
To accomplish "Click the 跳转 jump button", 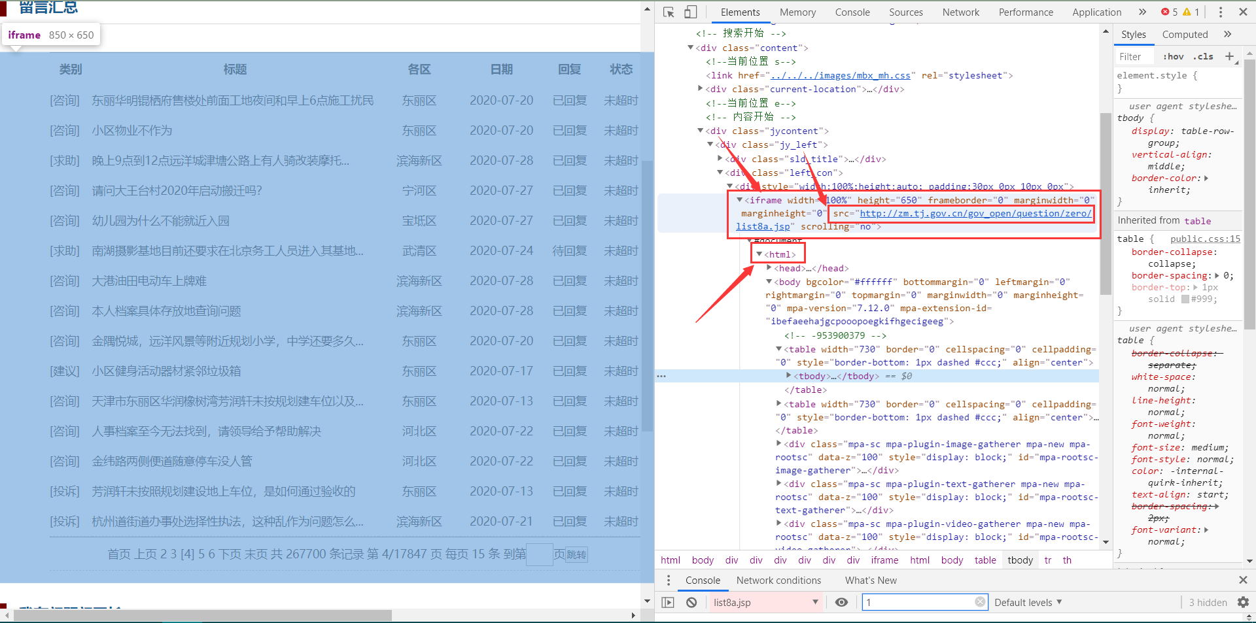I will 576,555.
